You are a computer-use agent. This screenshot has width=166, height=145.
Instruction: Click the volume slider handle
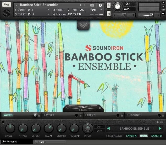(x=151, y=15)
